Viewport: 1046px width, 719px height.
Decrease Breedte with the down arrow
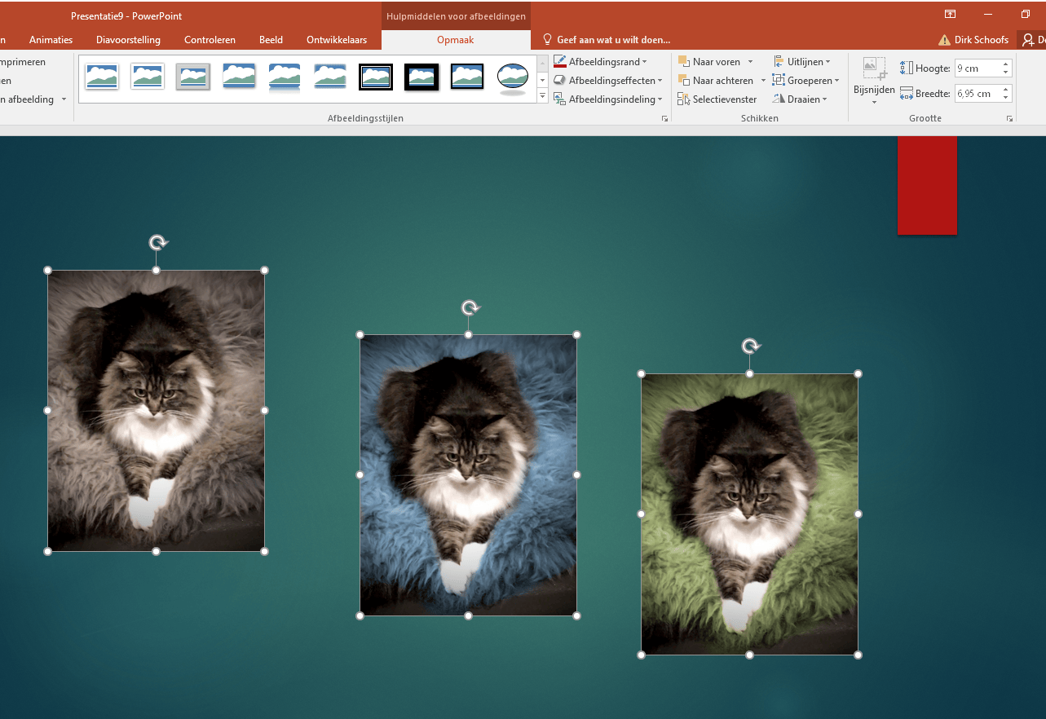pos(1006,99)
